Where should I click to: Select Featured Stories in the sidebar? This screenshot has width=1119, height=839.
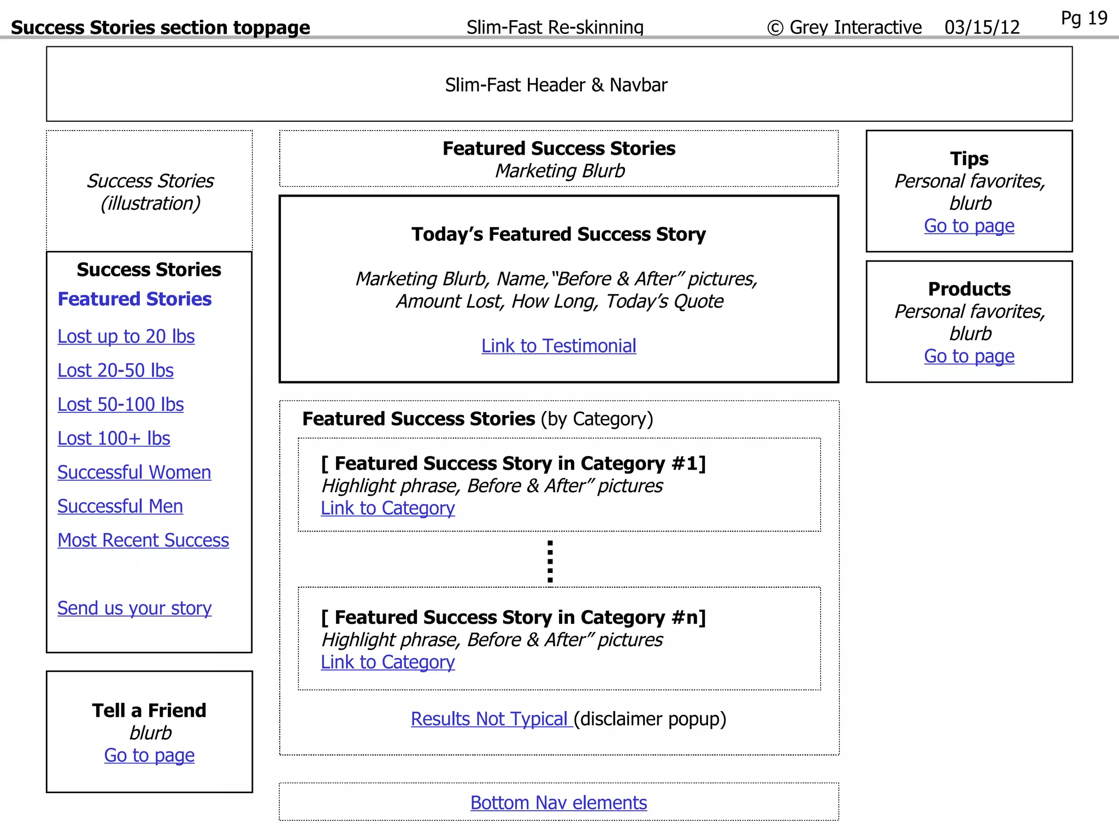tap(134, 299)
